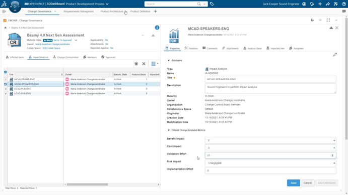Click the X delete icon above table
The image size is (348, 195).
pyautogui.click(x=144, y=64)
